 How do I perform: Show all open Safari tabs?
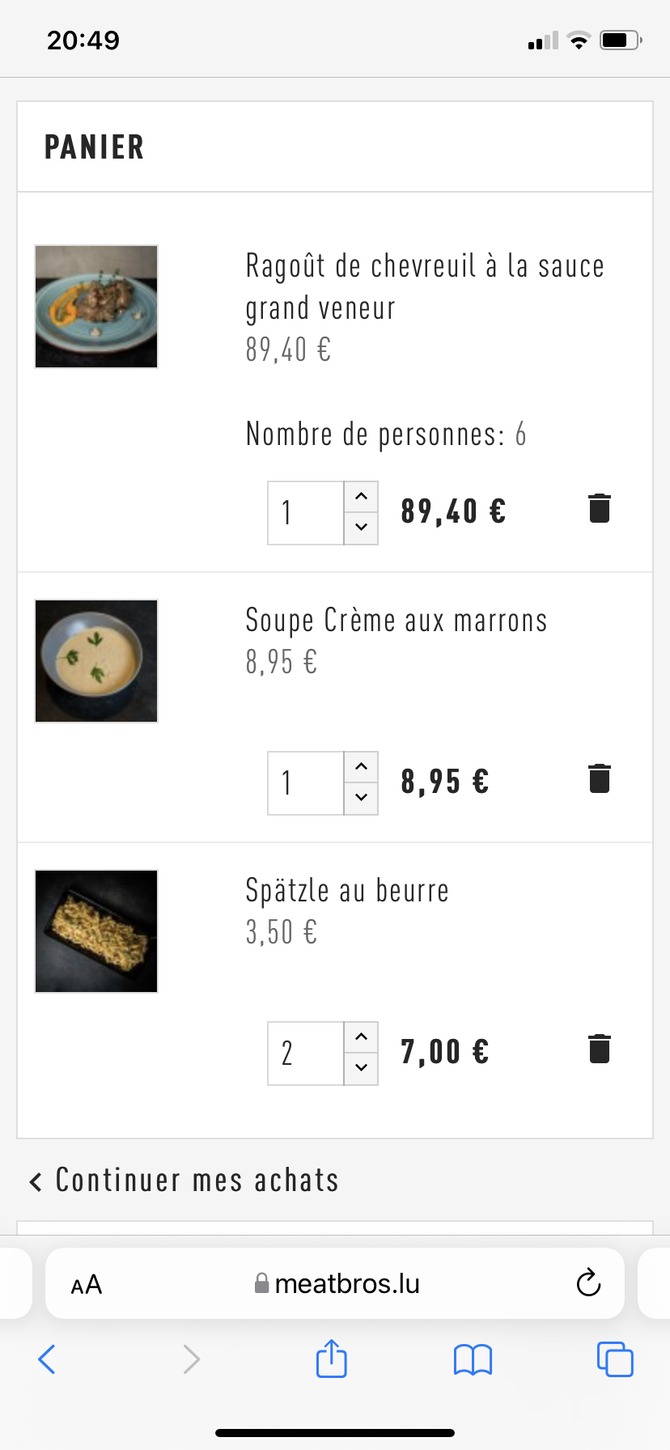coord(615,1359)
